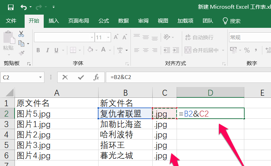Click the Save icon in title bar

11,7
